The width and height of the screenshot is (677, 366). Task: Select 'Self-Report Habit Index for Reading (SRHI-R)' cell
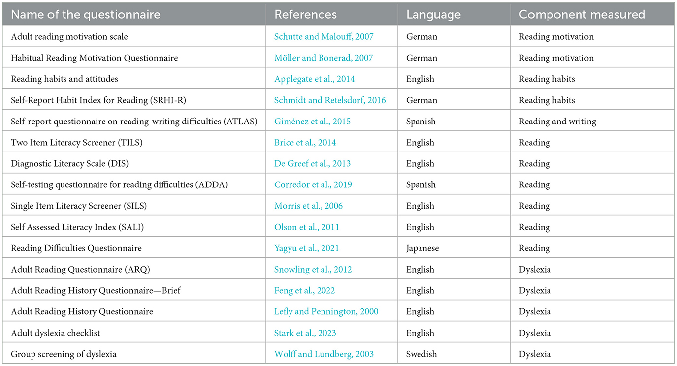[133, 100]
